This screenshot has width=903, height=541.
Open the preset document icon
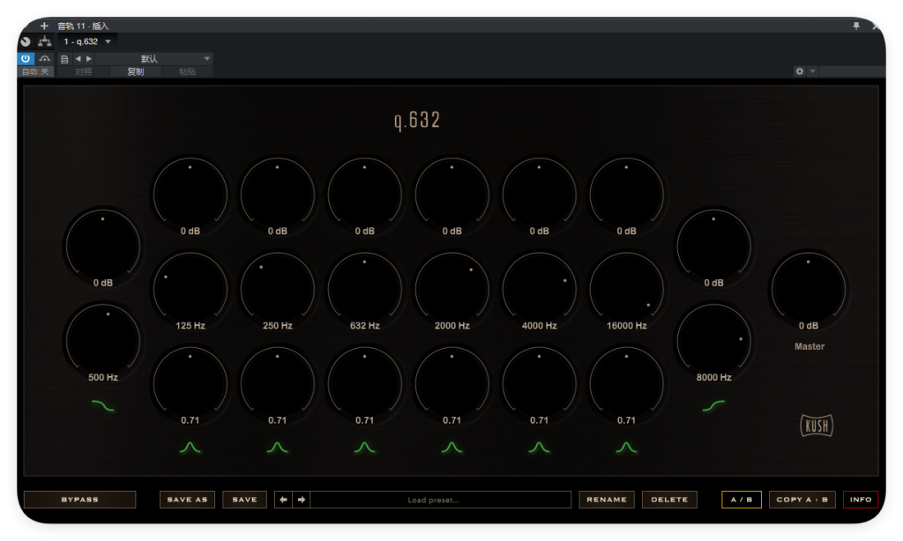click(64, 59)
